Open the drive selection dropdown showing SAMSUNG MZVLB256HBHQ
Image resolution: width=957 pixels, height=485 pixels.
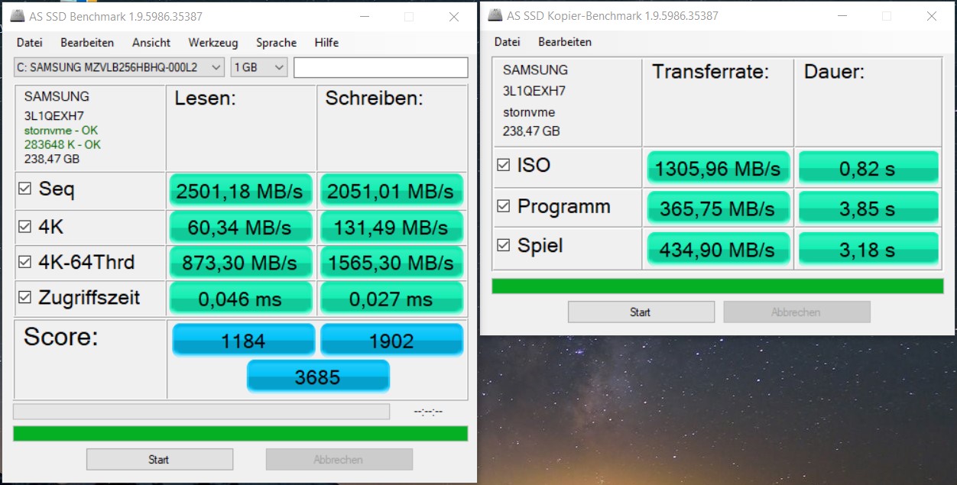click(x=119, y=67)
